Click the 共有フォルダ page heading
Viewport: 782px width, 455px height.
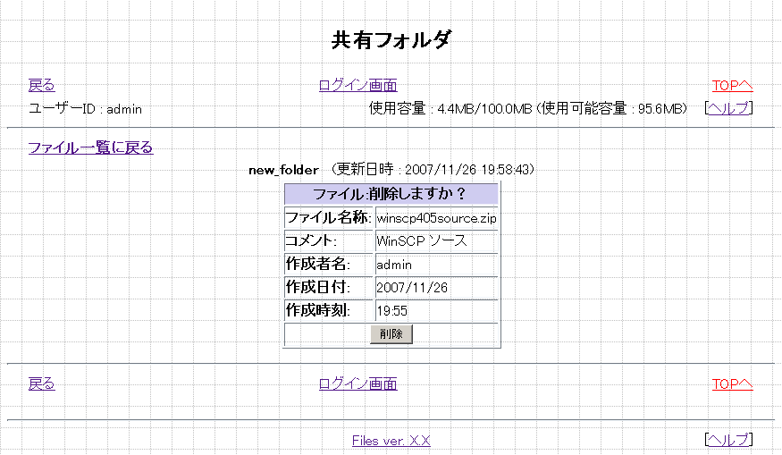coord(391,40)
